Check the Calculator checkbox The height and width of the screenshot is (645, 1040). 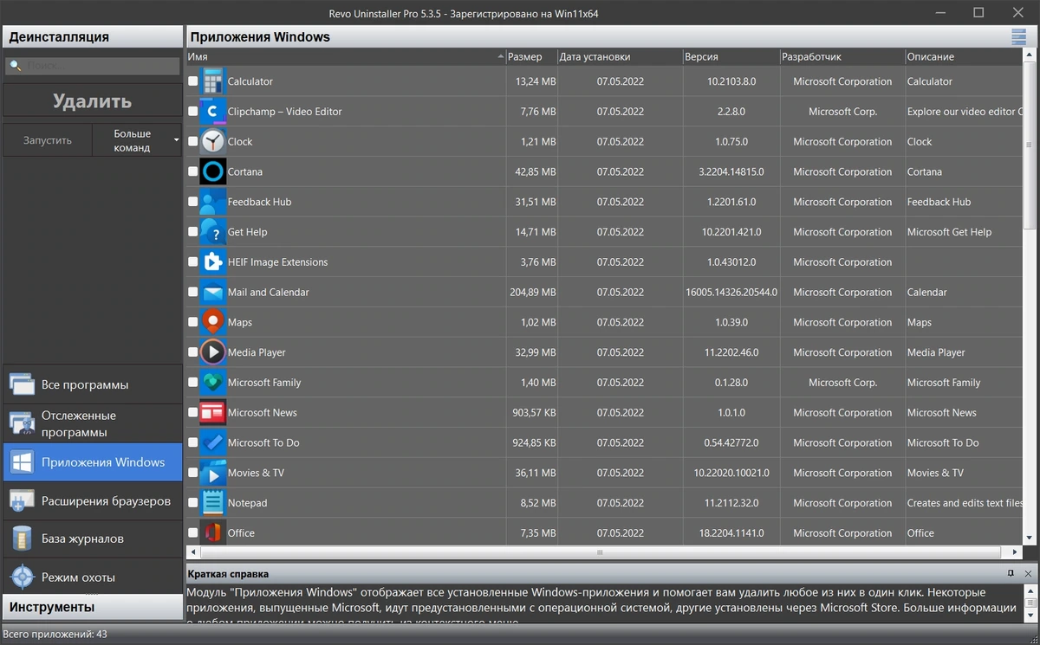tap(193, 81)
